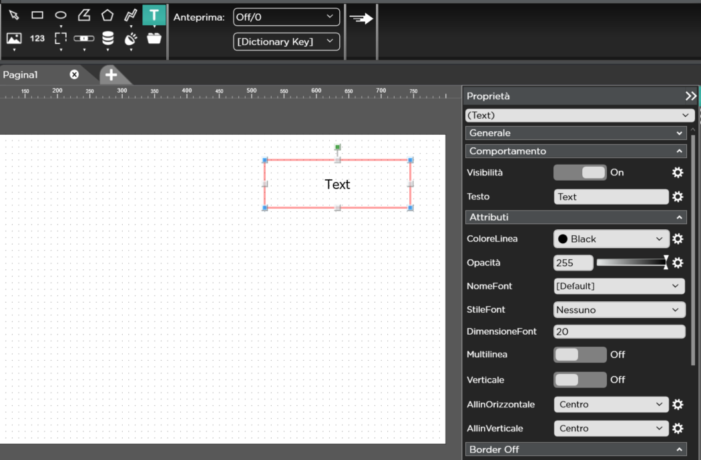
Task: Enable the Verticale toggle
Action: [579, 379]
